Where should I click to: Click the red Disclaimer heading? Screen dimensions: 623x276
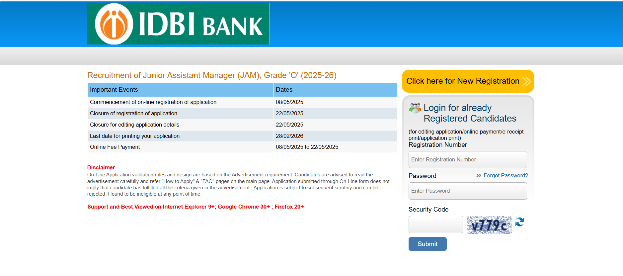tap(101, 167)
